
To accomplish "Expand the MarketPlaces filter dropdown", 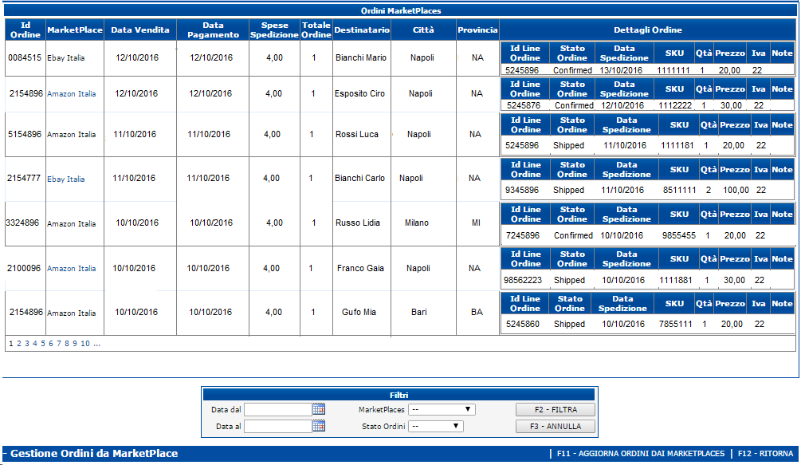I will pos(442,409).
